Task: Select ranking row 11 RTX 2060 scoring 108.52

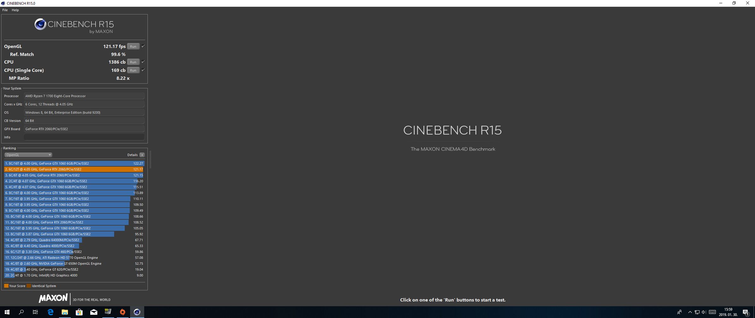Action: pos(74,222)
